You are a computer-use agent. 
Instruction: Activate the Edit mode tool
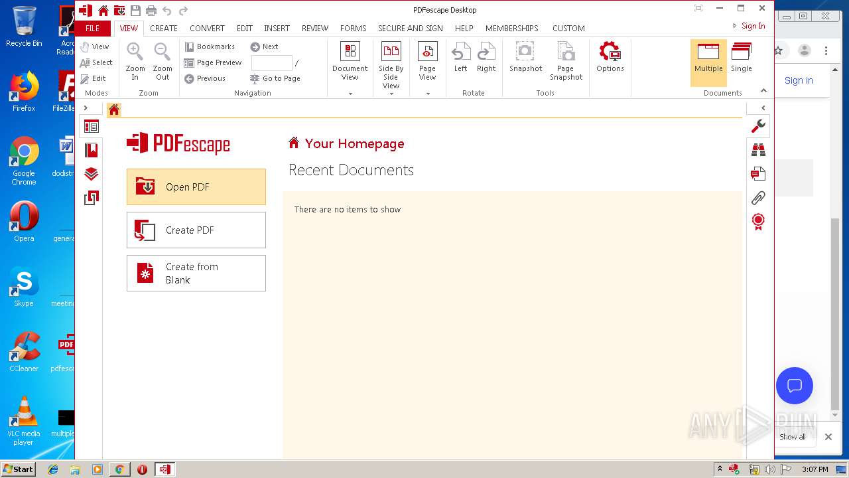click(x=94, y=78)
